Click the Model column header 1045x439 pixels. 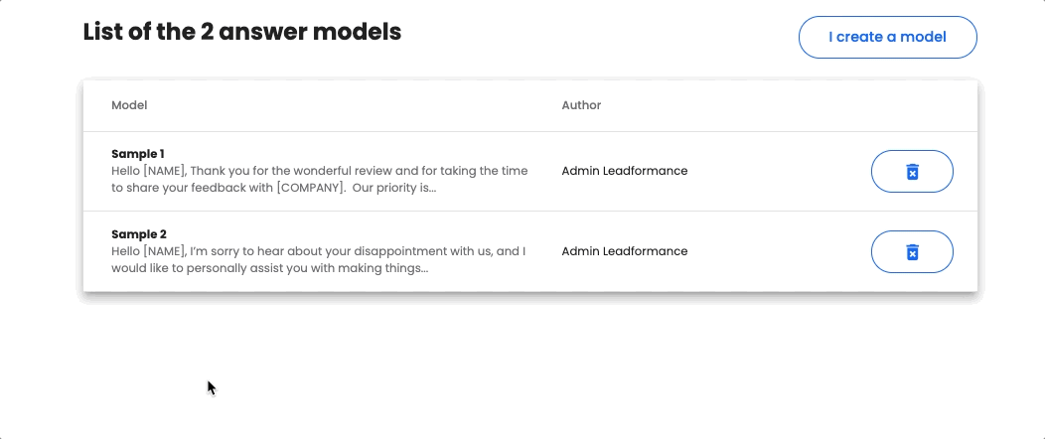(129, 105)
